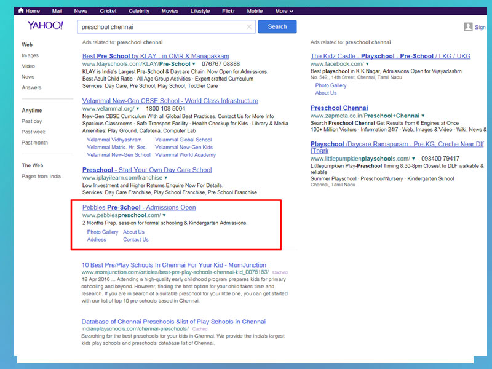This screenshot has height=369, width=492.
Task: Open Preschool - Start Your Own Day Care ad
Action: click(x=147, y=170)
